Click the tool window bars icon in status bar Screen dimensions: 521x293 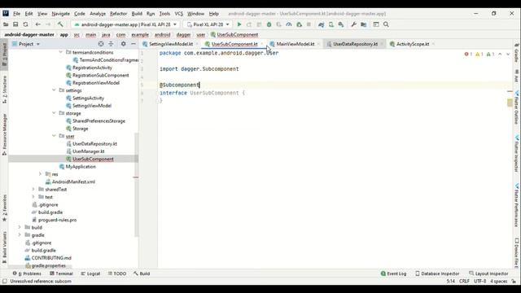4,282
